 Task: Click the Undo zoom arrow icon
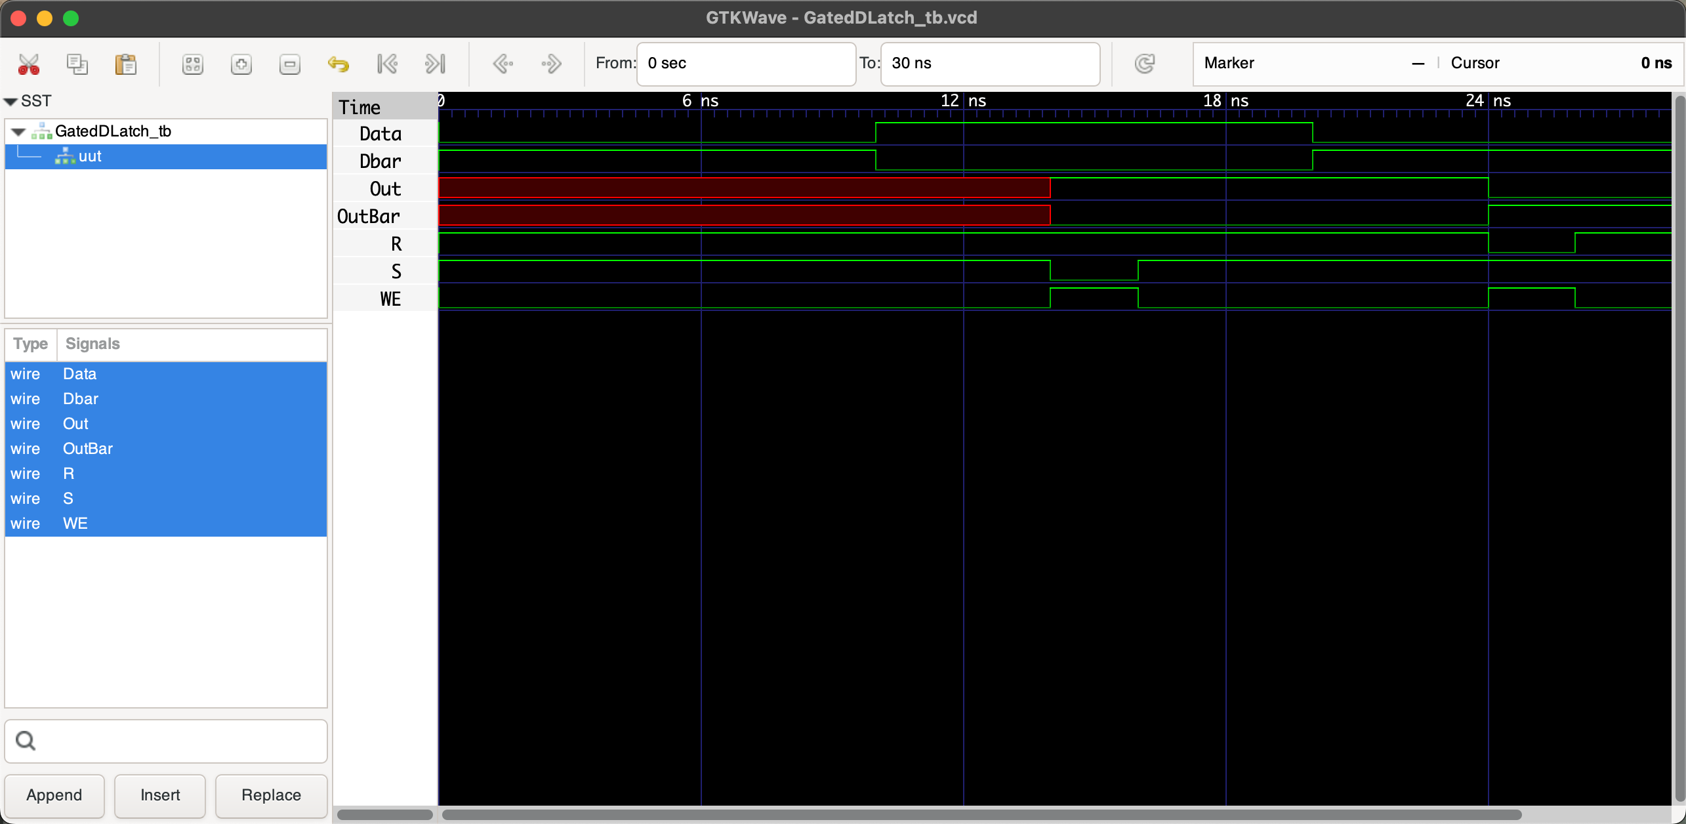[x=339, y=64]
